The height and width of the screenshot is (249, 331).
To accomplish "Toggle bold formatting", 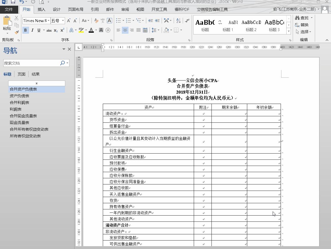I will pos(25,30).
